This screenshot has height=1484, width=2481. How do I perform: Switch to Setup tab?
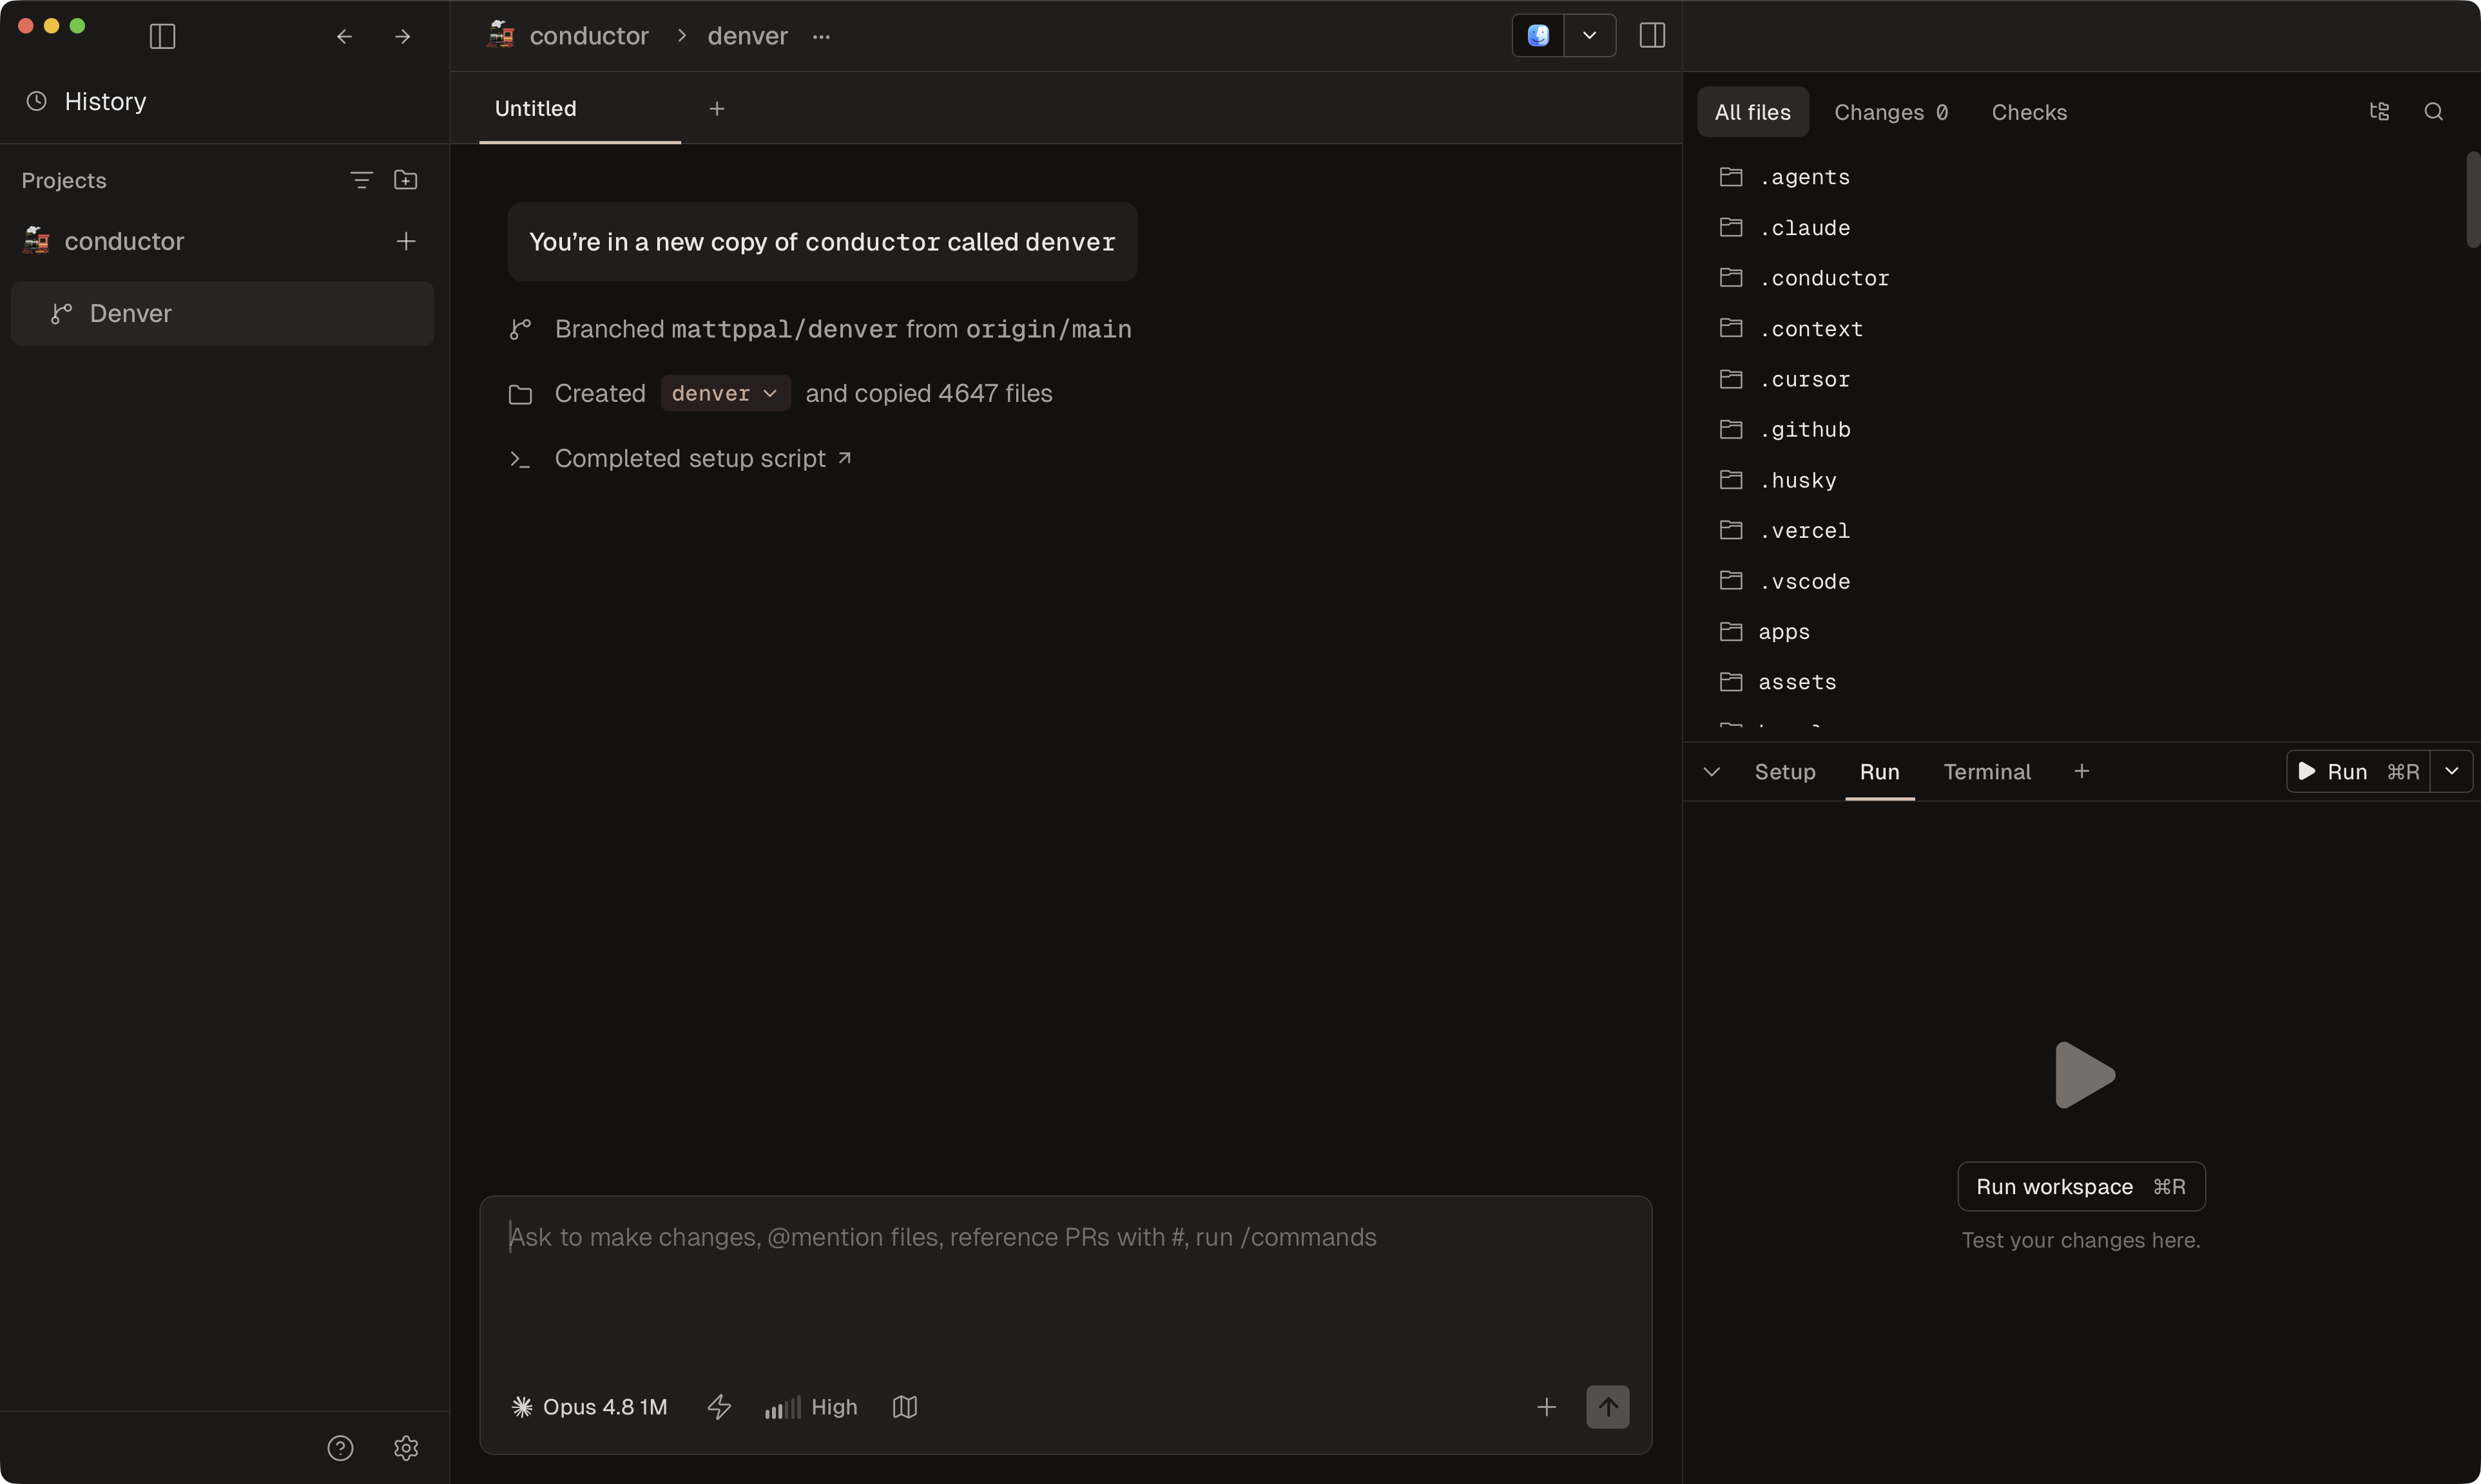tap(1785, 772)
